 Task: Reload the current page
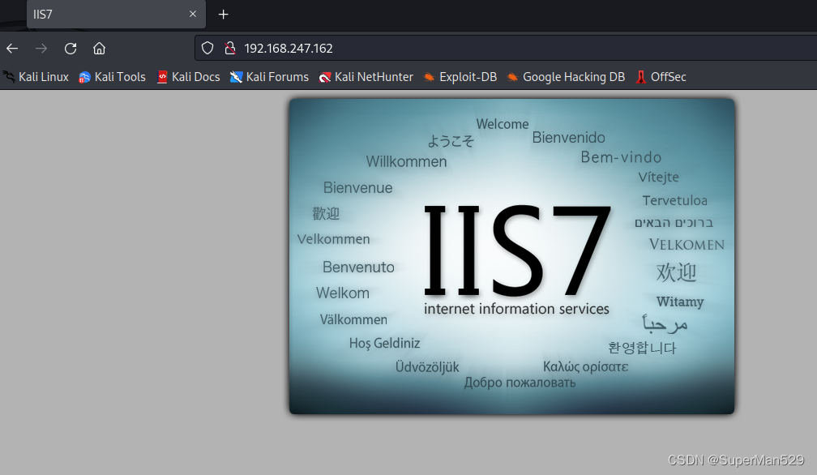(x=71, y=49)
